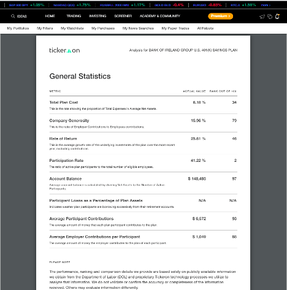287x290 pixels.
Task: Click rank 79 for Company Generosity
Action: [x=234, y=121]
